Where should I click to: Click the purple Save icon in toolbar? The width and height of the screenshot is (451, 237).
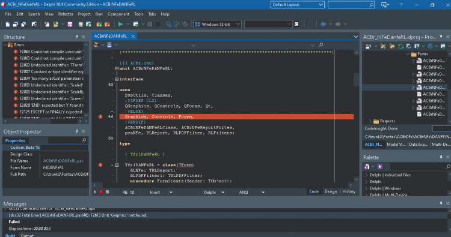pyautogui.click(x=70, y=25)
